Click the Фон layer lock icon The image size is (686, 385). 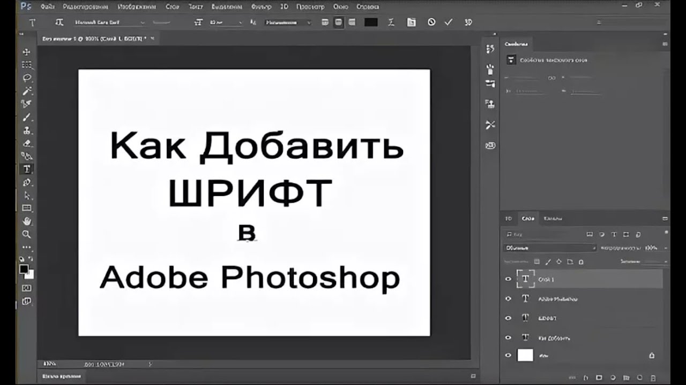coord(652,355)
